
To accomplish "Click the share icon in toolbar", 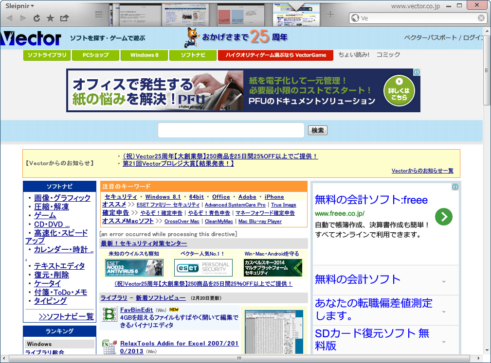I will [64, 18].
